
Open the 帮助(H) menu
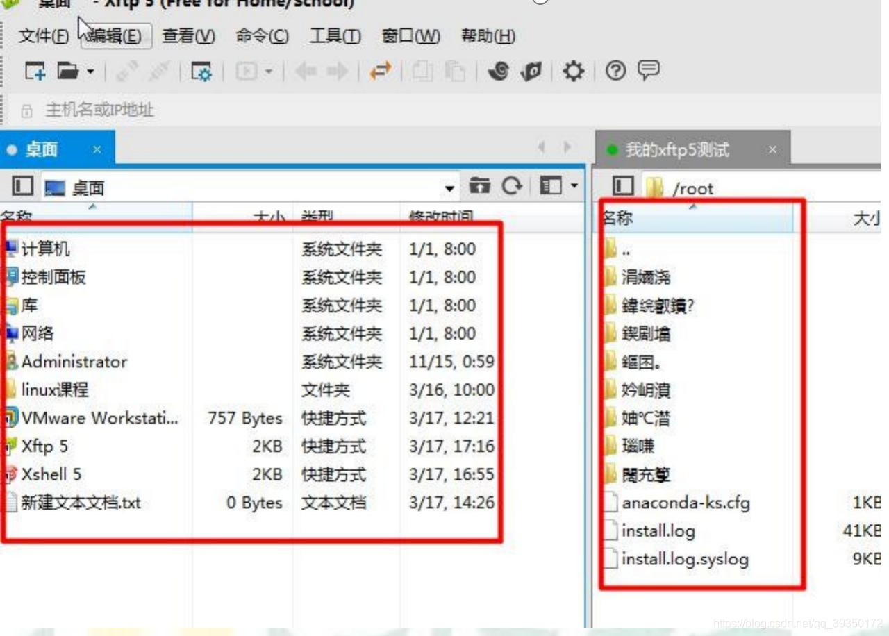pos(488,36)
